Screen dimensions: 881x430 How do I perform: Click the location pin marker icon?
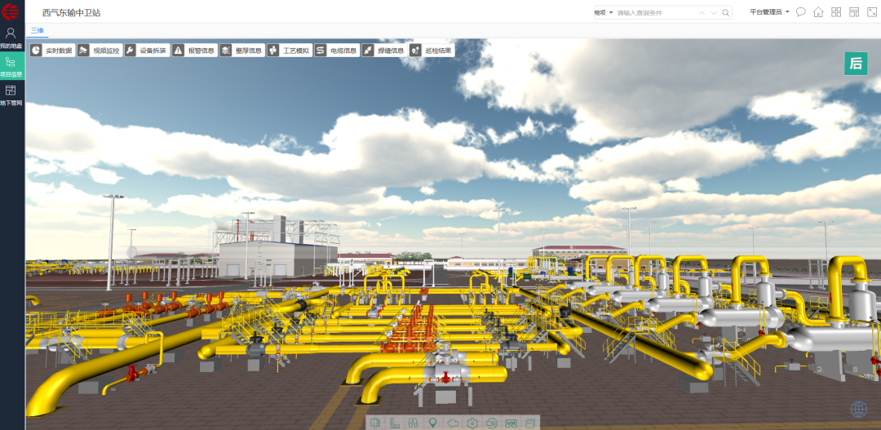[x=433, y=423]
